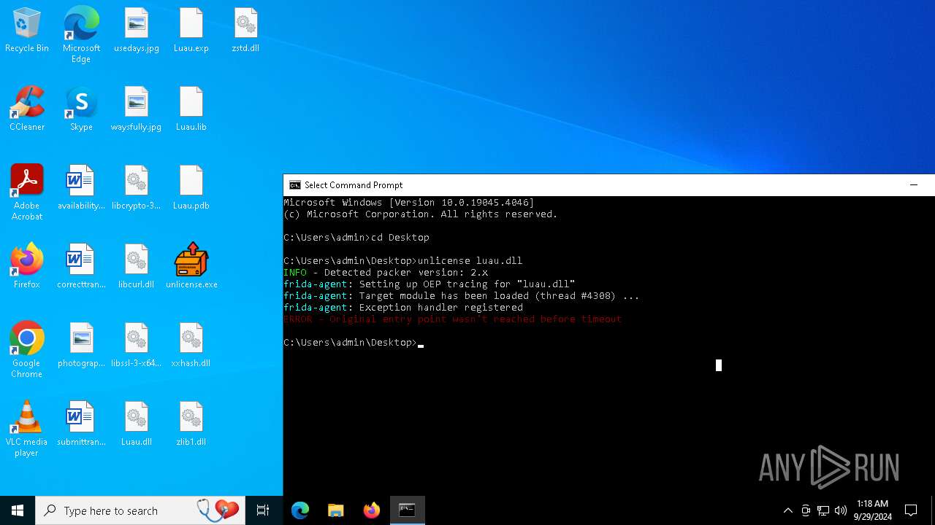Switch to Command Prompt taskbar button
The height and width of the screenshot is (525, 935).
point(407,510)
